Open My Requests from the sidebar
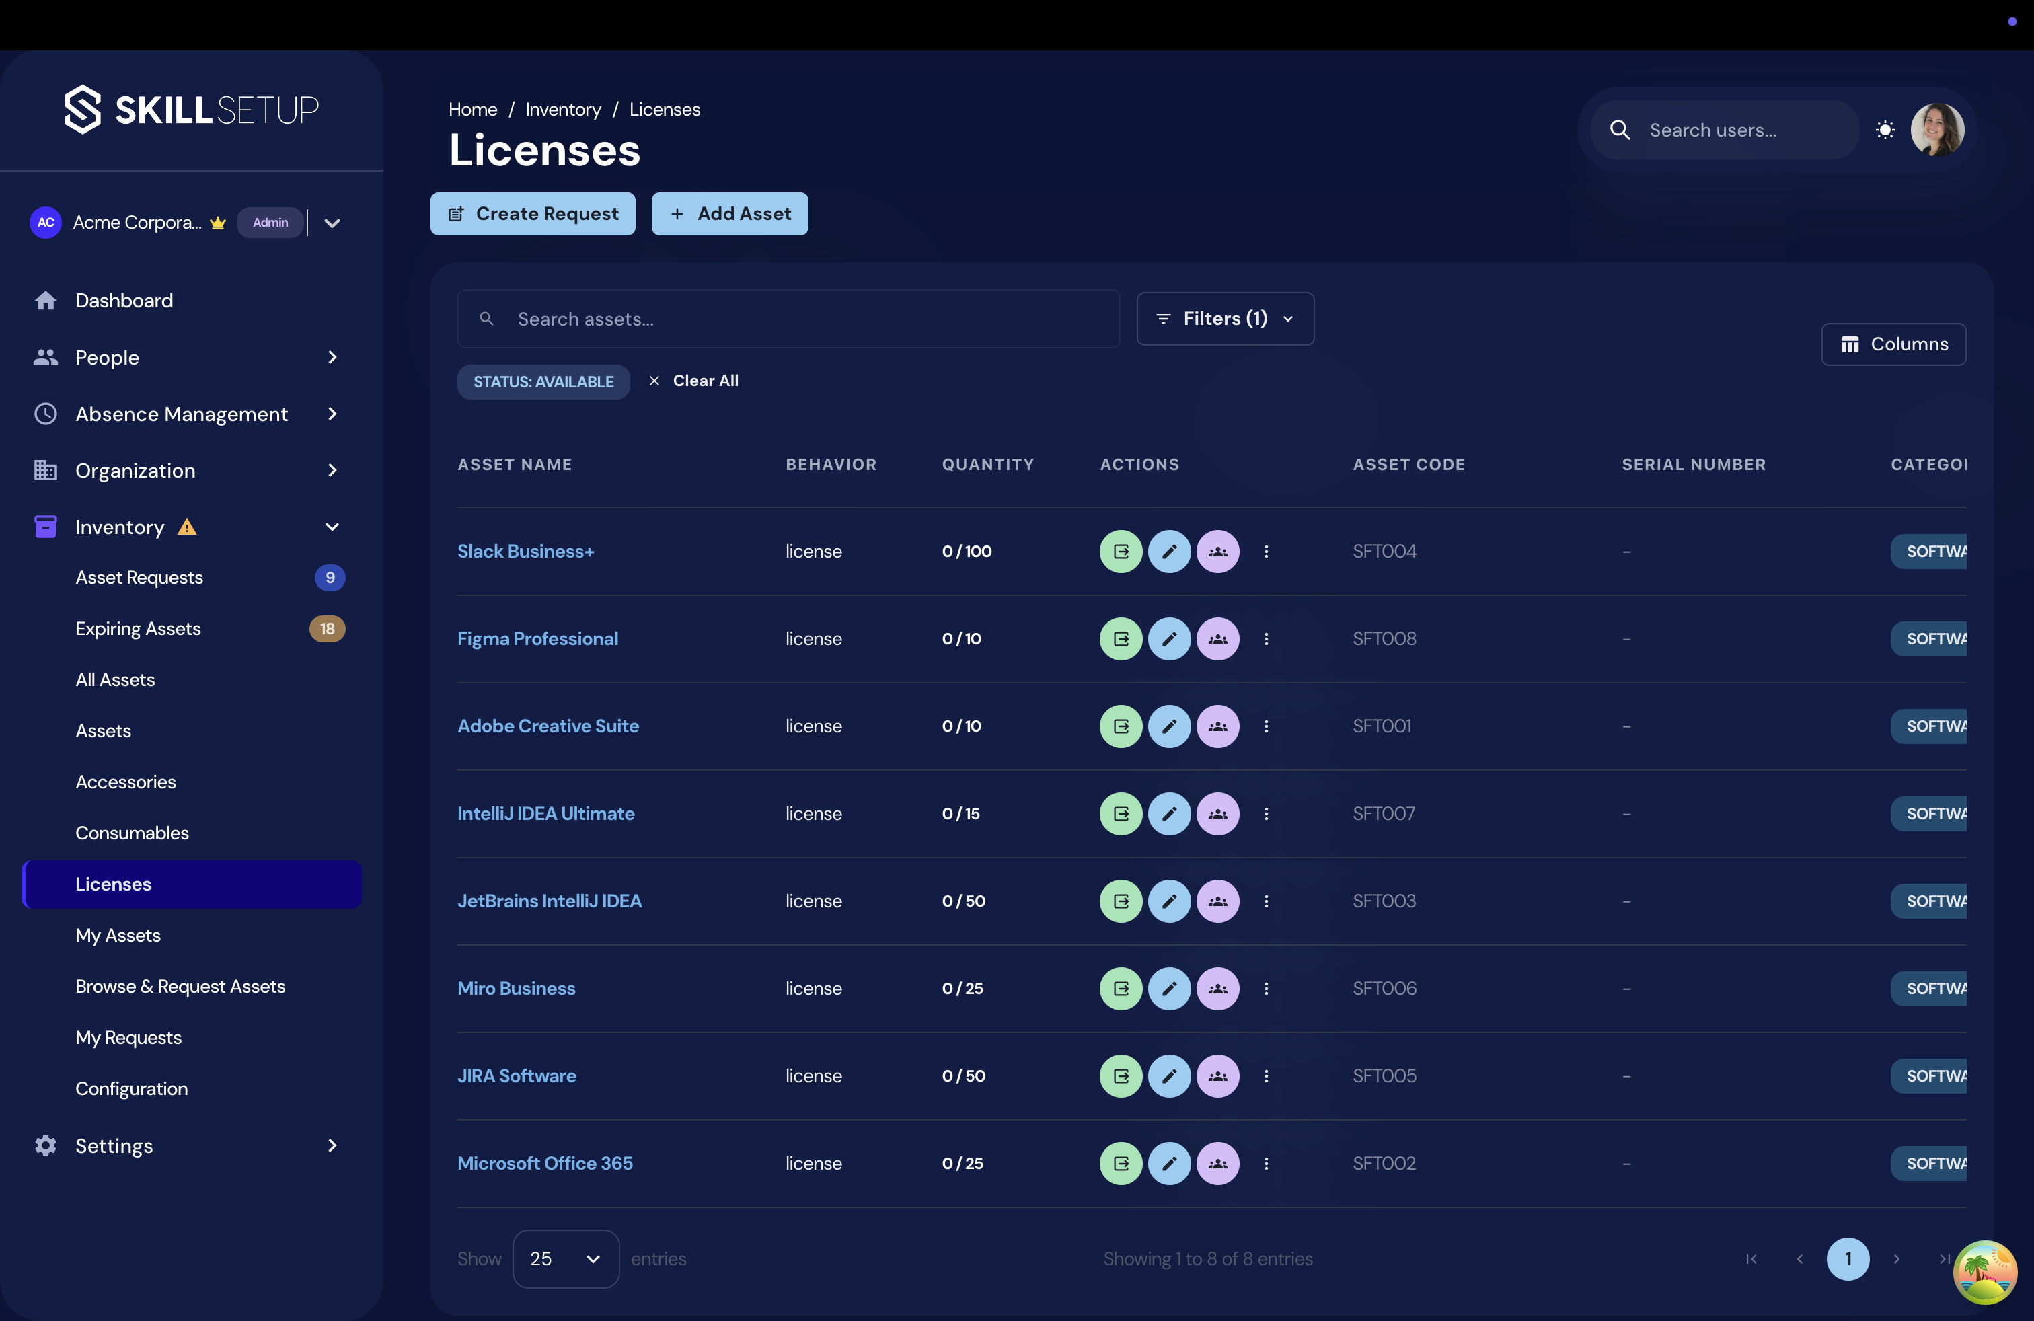The width and height of the screenshot is (2034, 1321). click(x=128, y=1037)
